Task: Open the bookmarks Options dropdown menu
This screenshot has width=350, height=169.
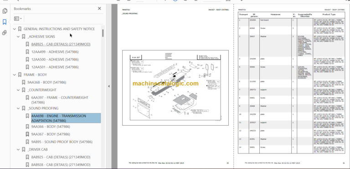Action: coord(18,19)
